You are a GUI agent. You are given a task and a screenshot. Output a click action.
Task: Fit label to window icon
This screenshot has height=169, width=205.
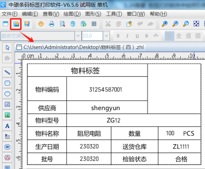pos(196,24)
